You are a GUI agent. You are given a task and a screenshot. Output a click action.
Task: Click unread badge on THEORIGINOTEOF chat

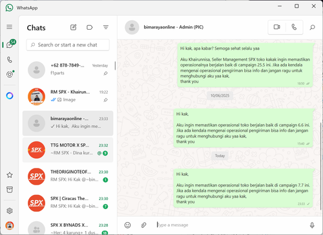point(105,180)
